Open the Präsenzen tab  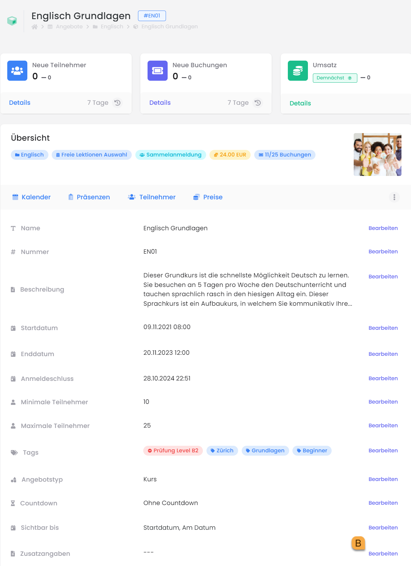89,197
